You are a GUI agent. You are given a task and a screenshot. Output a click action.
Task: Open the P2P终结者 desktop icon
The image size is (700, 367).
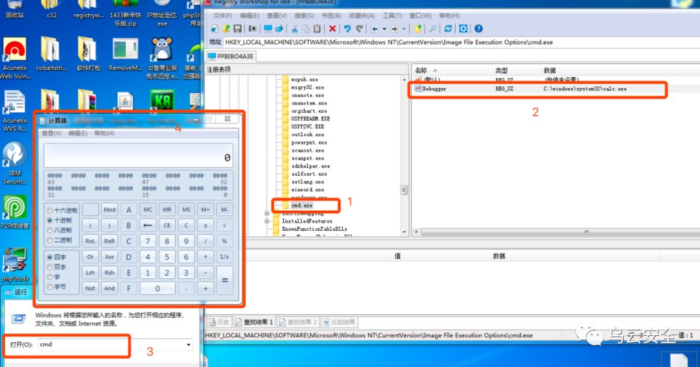15,212
